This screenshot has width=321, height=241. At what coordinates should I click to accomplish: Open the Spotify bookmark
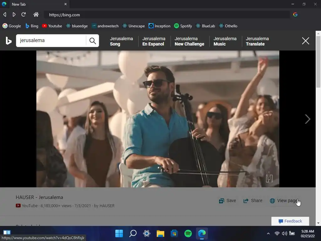pyautogui.click(x=183, y=26)
